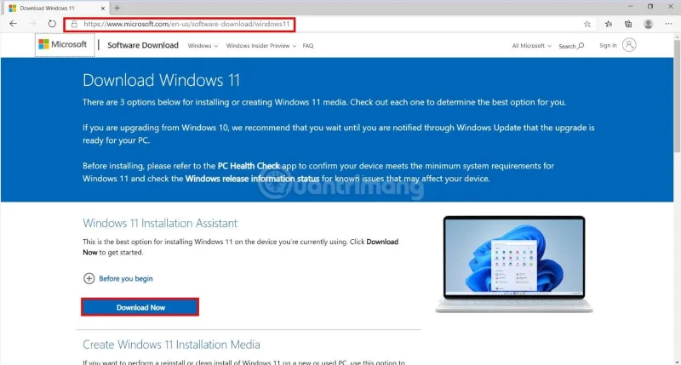Add page to favorites with star icon

coord(587,25)
